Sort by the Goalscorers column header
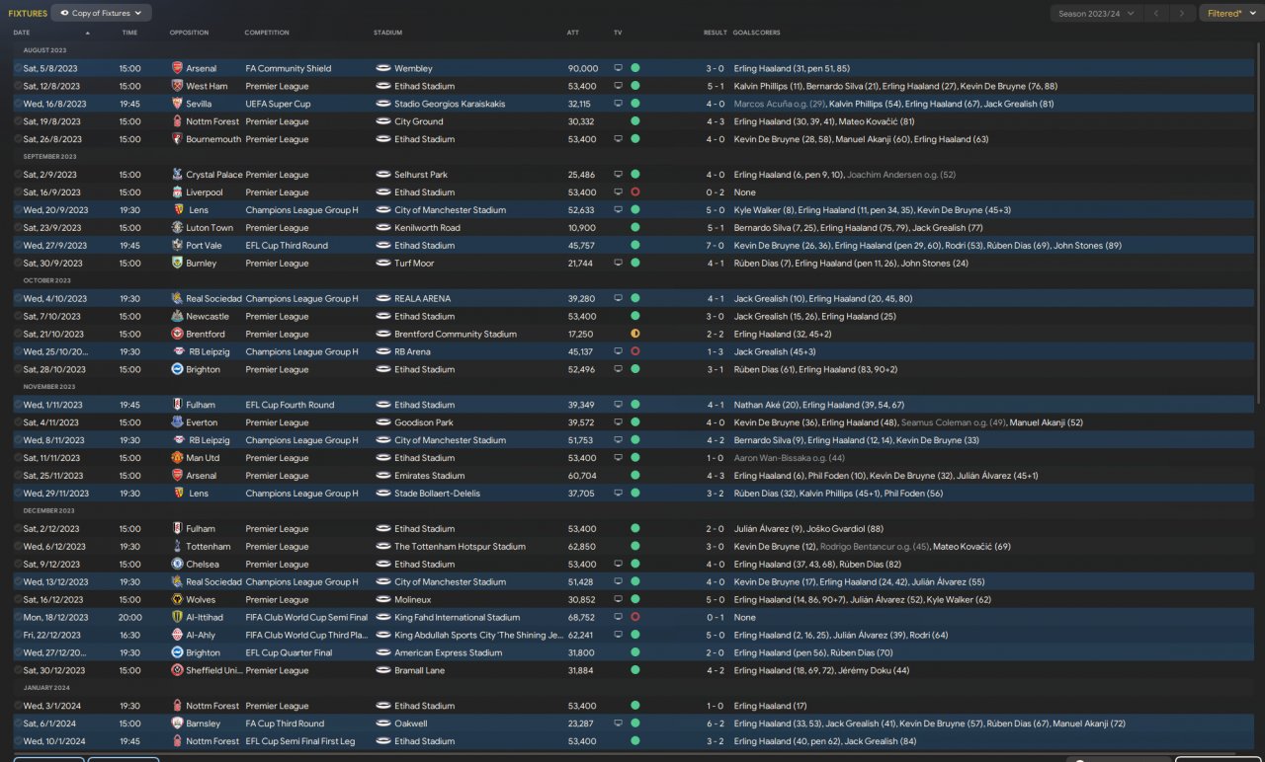The height and width of the screenshot is (762, 1265). [x=756, y=33]
